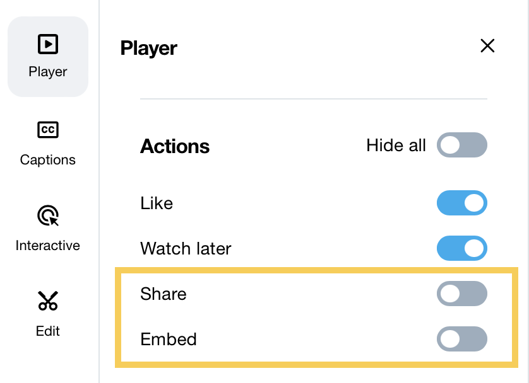Open the Captions tab label
The image size is (529, 383).
48,160
